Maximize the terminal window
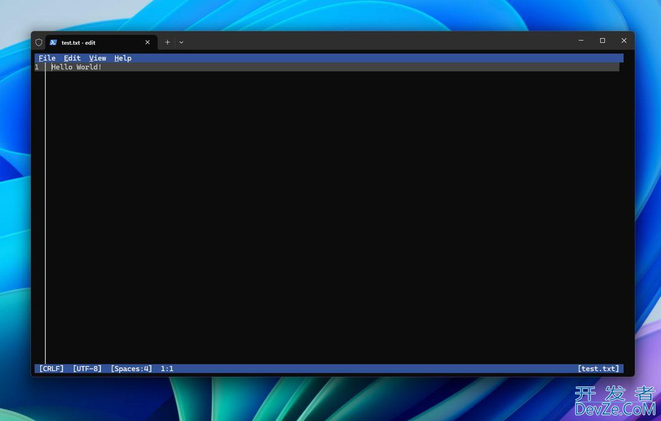Screen dimensions: 661x421 tap(602, 41)
